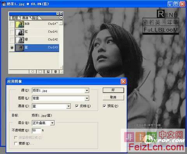Viewport: 187px width, 154px height.
Task: Minimize the 奶茶1.jpg document window
Action: (x=170, y=4)
